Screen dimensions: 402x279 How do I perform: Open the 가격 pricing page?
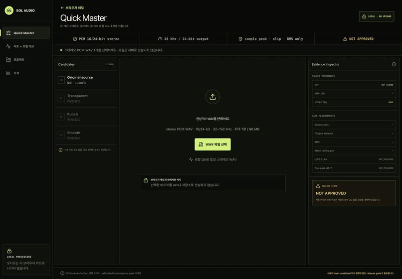26,73
